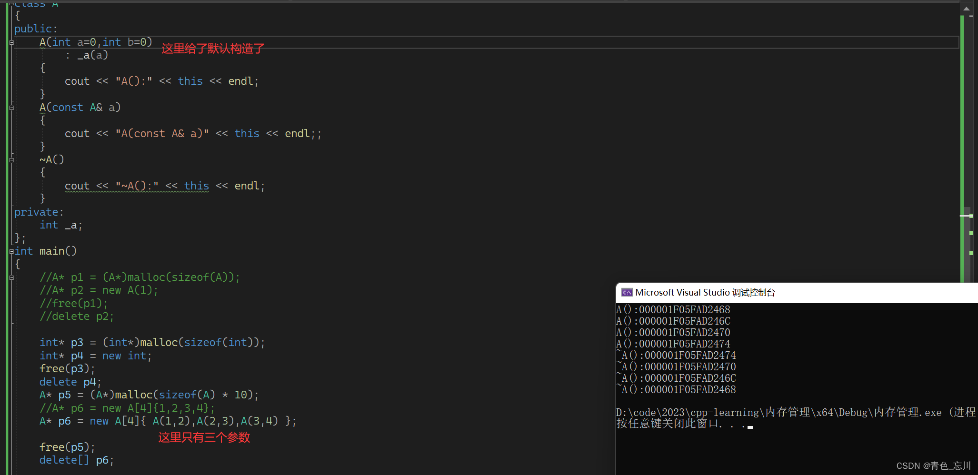Click the ': _a(a)' initializer list line

87,55
